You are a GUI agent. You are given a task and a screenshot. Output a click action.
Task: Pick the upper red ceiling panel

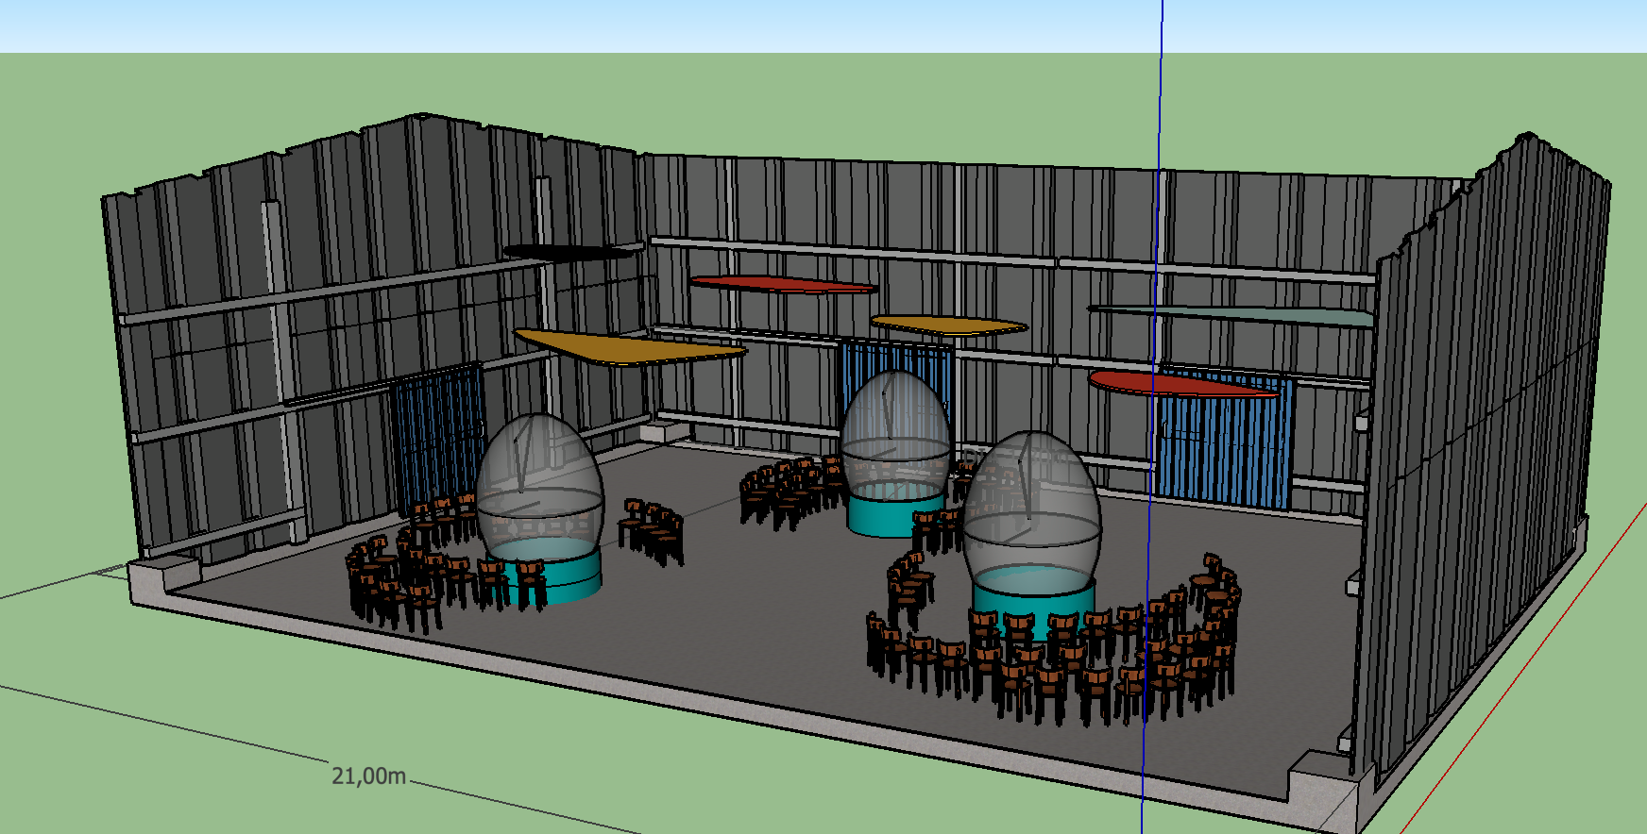[782, 283]
